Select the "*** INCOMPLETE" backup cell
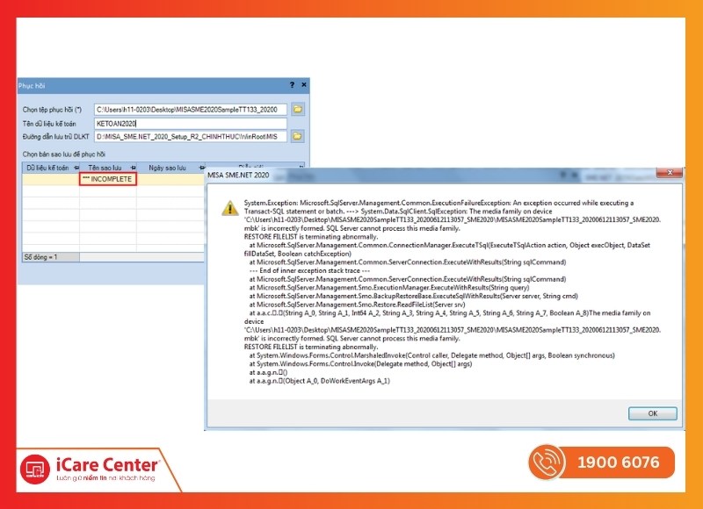 coord(108,179)
